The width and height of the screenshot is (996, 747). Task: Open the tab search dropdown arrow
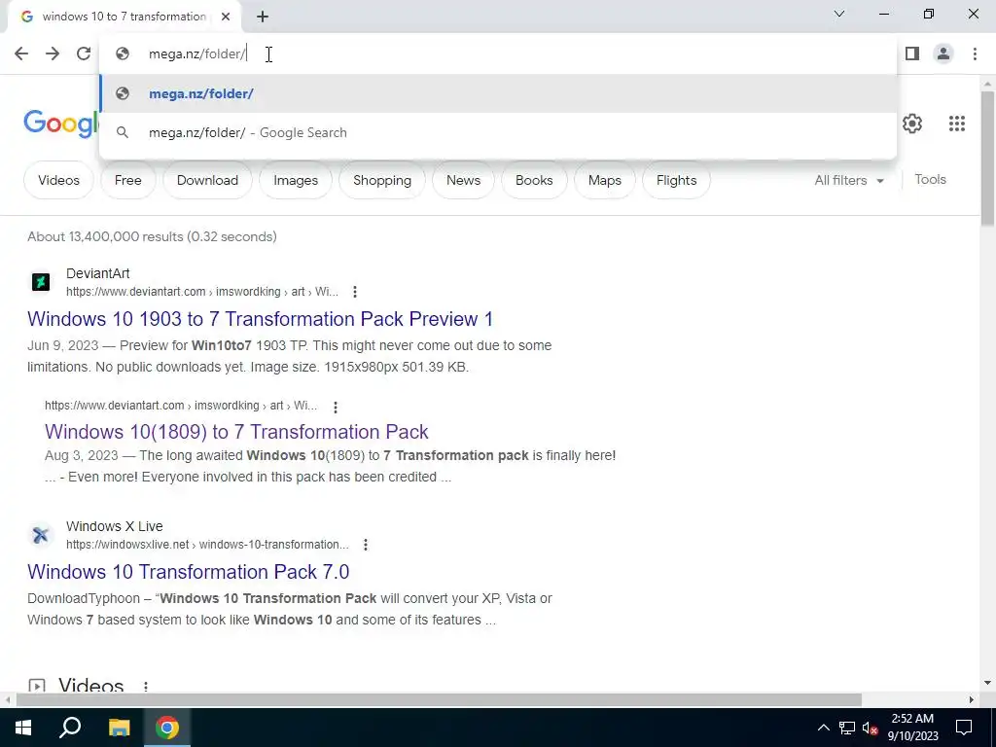pos(839,14)
